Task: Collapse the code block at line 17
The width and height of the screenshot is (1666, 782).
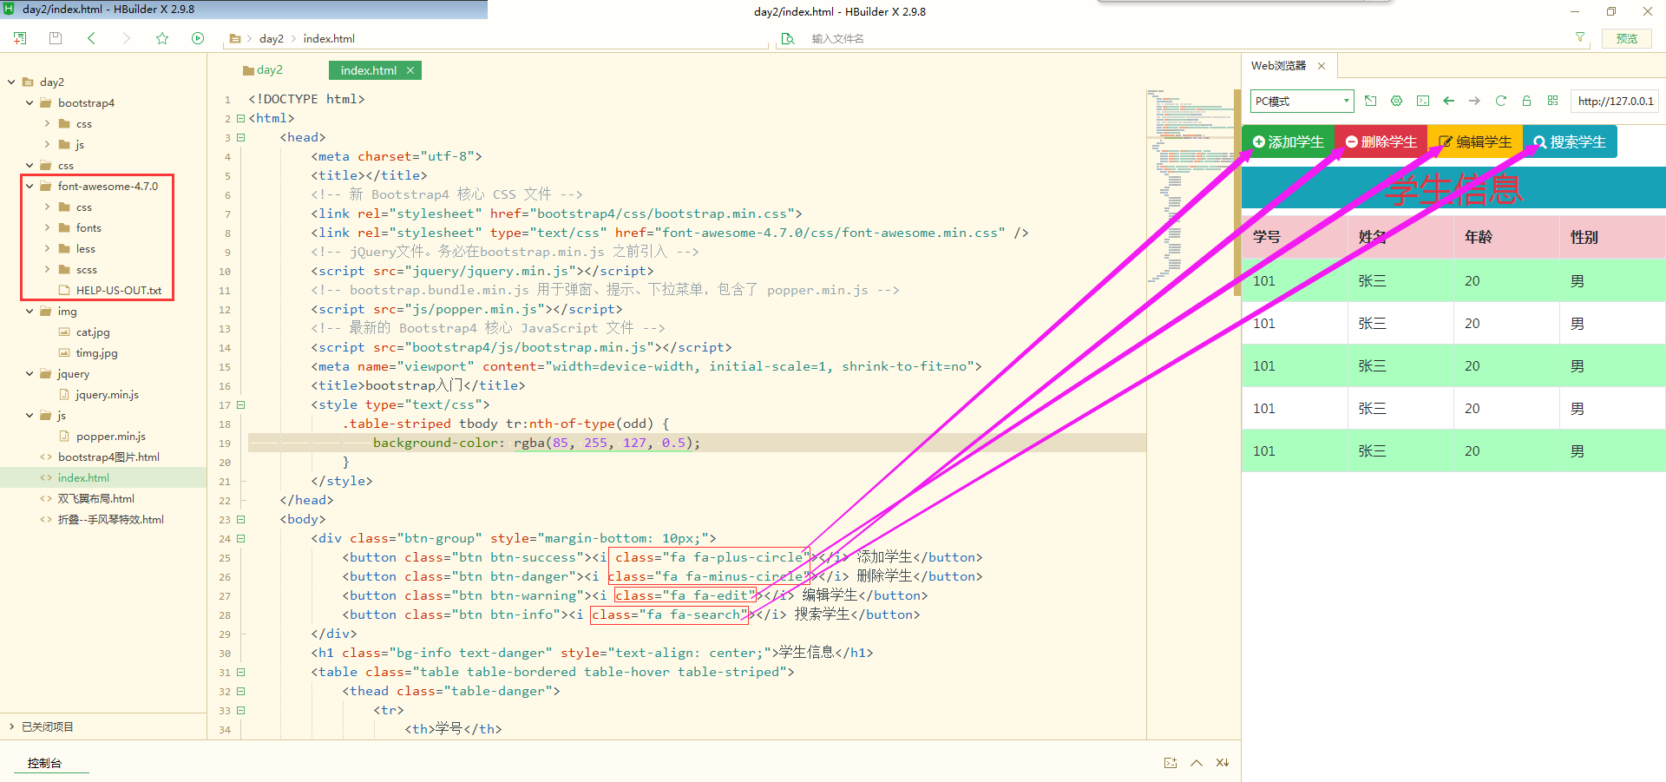Action: 241,404
